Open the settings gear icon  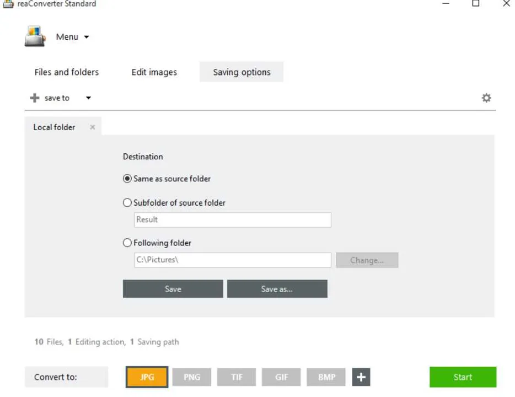(486, 98)
